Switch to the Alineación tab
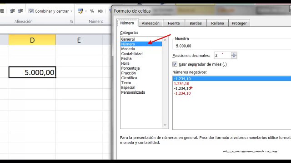 (x=151, y=23)
